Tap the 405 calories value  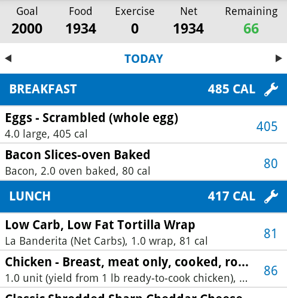pos(267,126)
